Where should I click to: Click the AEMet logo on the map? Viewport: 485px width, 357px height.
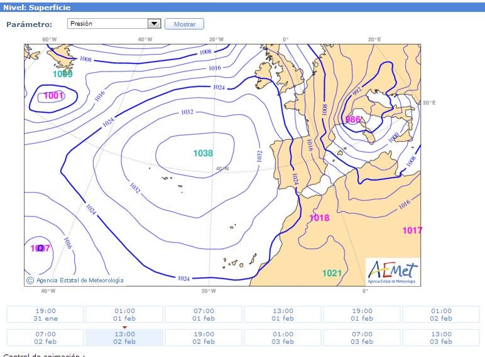coord(393,272)
